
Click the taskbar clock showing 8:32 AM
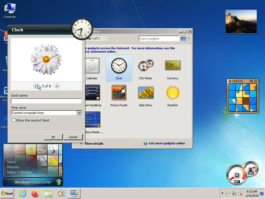coord(252,194)
